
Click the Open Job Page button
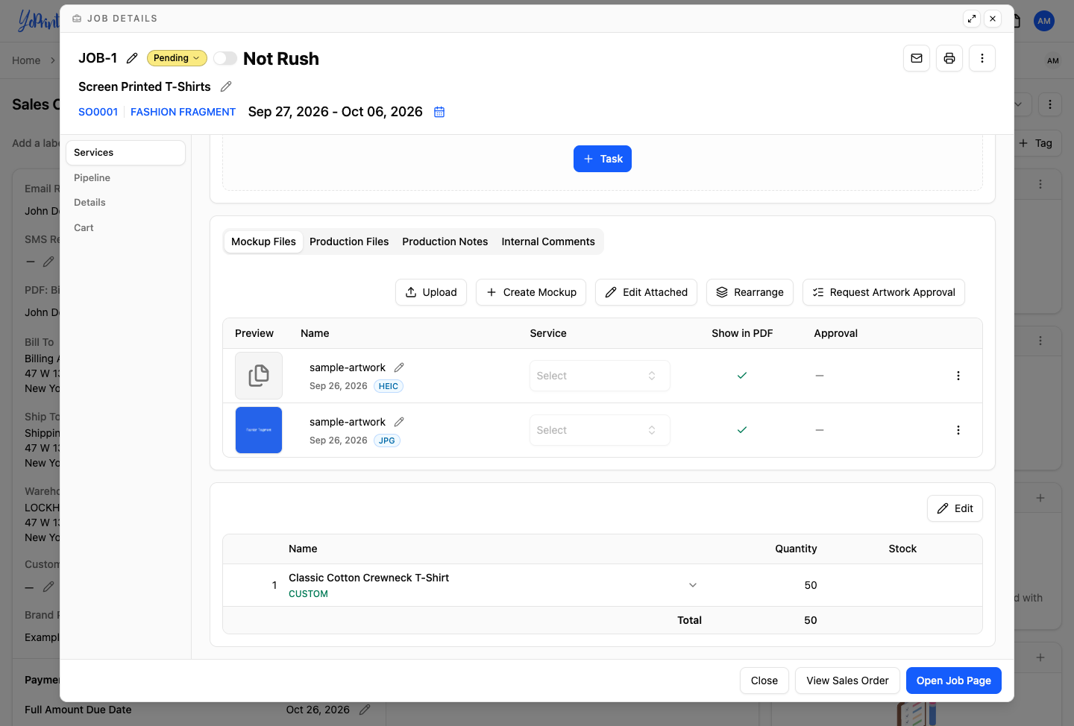[x=954, y=681]
